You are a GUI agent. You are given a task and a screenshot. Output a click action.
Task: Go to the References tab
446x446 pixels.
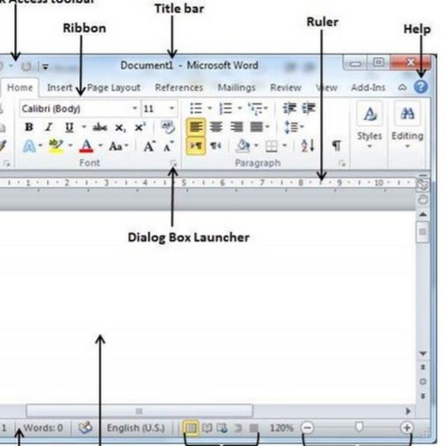pyautogui.click(x=179, y=87)
